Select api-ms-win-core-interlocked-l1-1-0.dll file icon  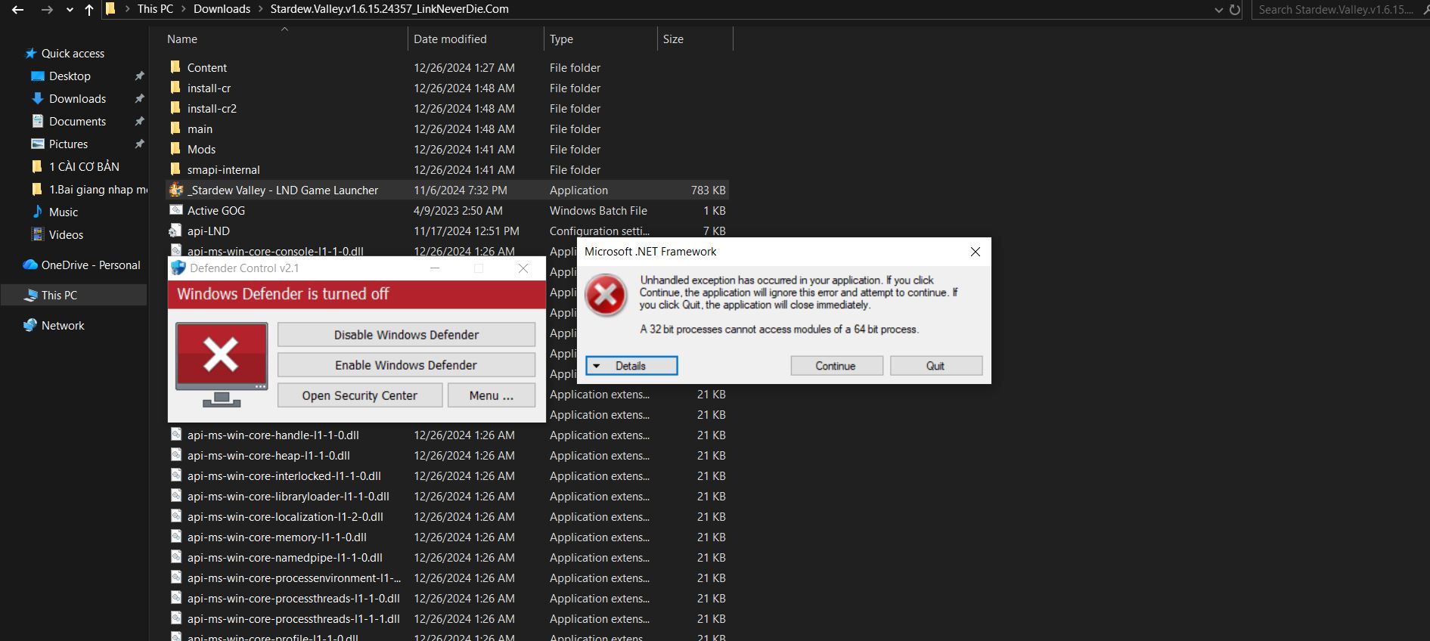click(176, 475)
